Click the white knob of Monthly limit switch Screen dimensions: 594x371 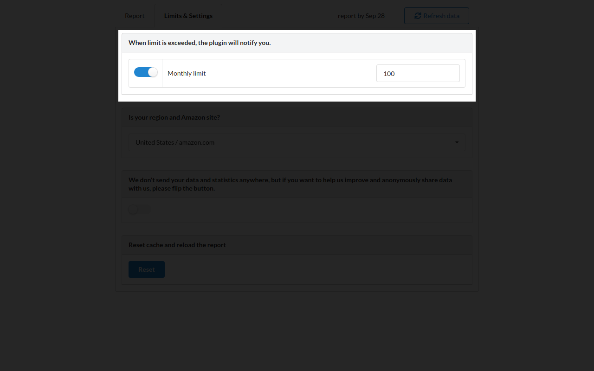click(x=153, y=72)
